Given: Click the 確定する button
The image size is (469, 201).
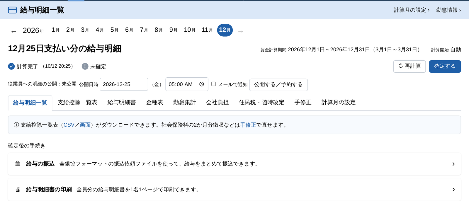Looking at the screenshot, I should click(x=445, y=66).
